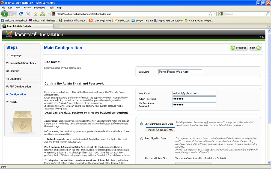
Task: Click the Joomla site favicon in the address bar
Action: click(x=53, y=14)
